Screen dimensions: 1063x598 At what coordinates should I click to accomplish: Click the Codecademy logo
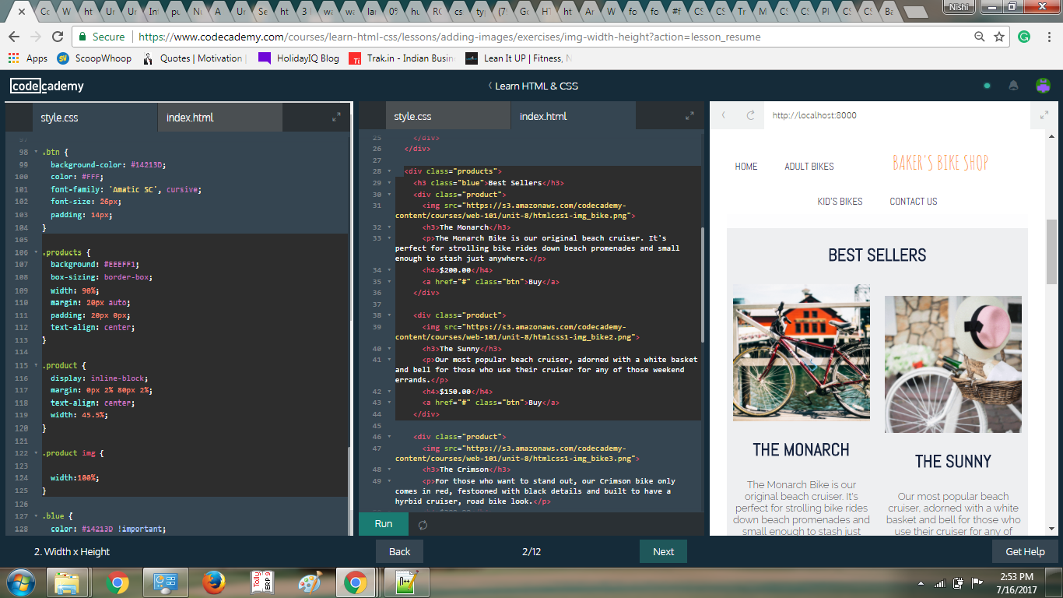(x=47, y=86)
